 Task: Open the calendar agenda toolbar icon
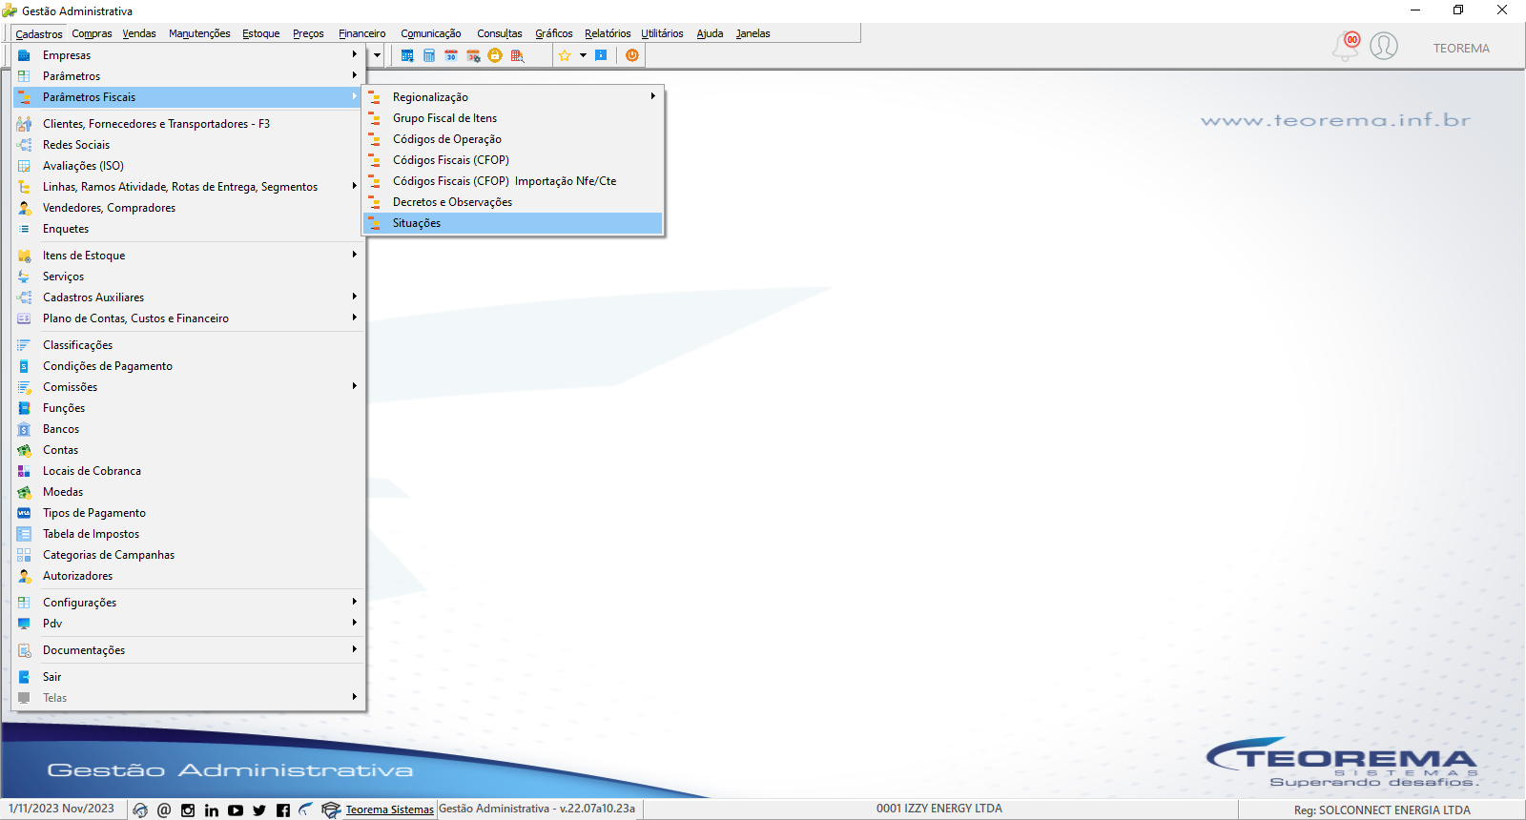[x=407, y=55]
